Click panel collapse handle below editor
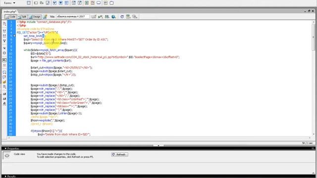Image resolution: width=317 pixels, height=178 pixels. [158, 145]
